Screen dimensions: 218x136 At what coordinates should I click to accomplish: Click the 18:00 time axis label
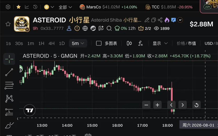click(168, 125)
